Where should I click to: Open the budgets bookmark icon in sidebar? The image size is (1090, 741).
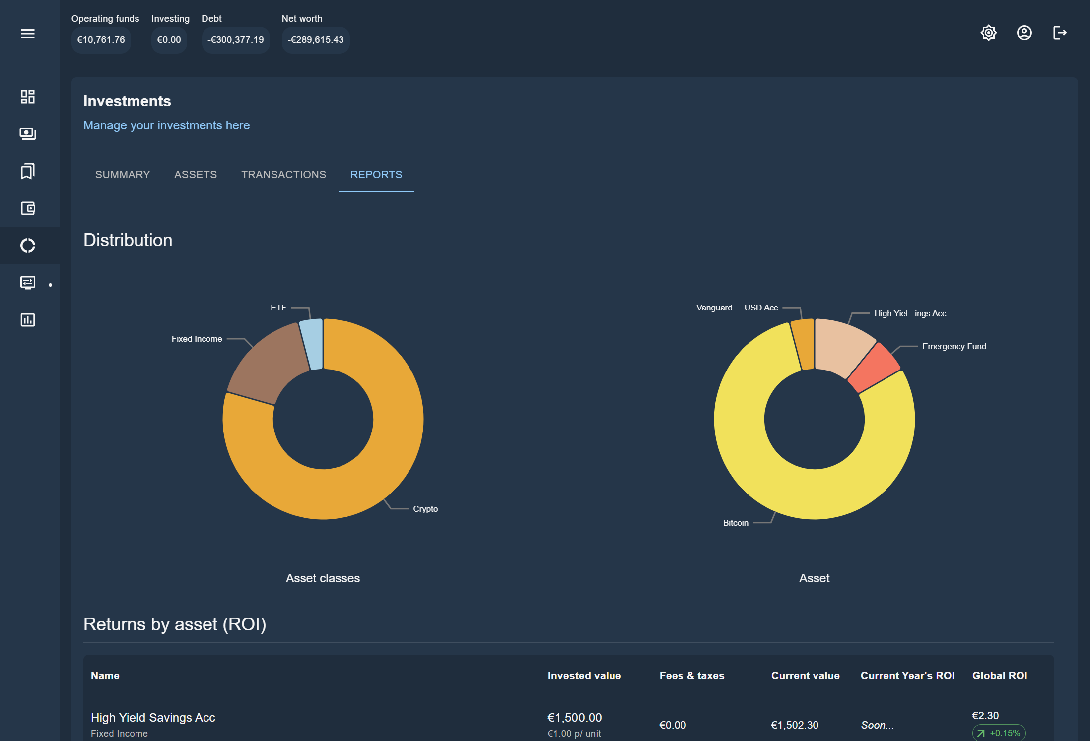(x=28, y=171)
